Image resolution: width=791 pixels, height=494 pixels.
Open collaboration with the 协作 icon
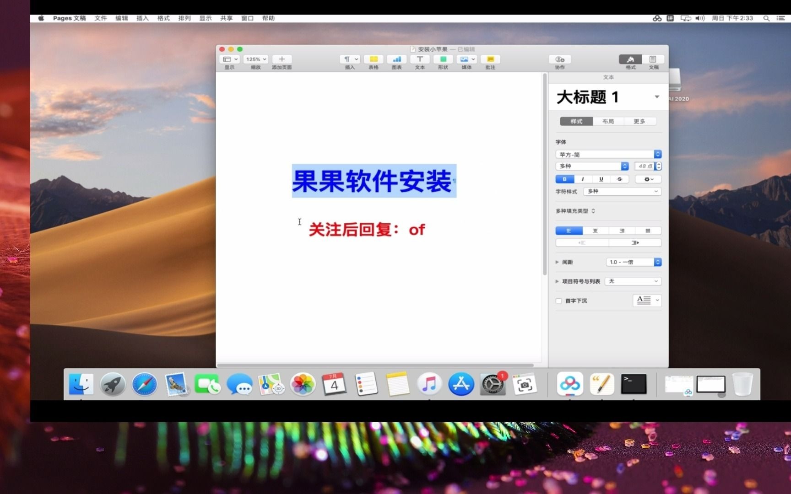[x=559, y=59]
